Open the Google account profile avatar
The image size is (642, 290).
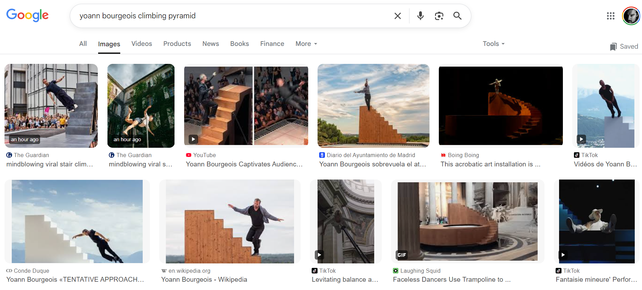coord(631,16)
